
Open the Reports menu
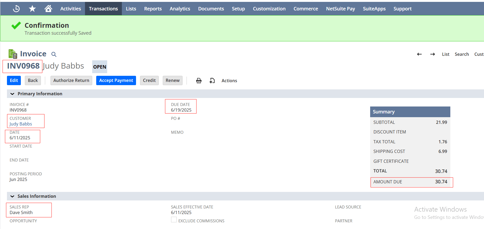[x=153, y=9]
